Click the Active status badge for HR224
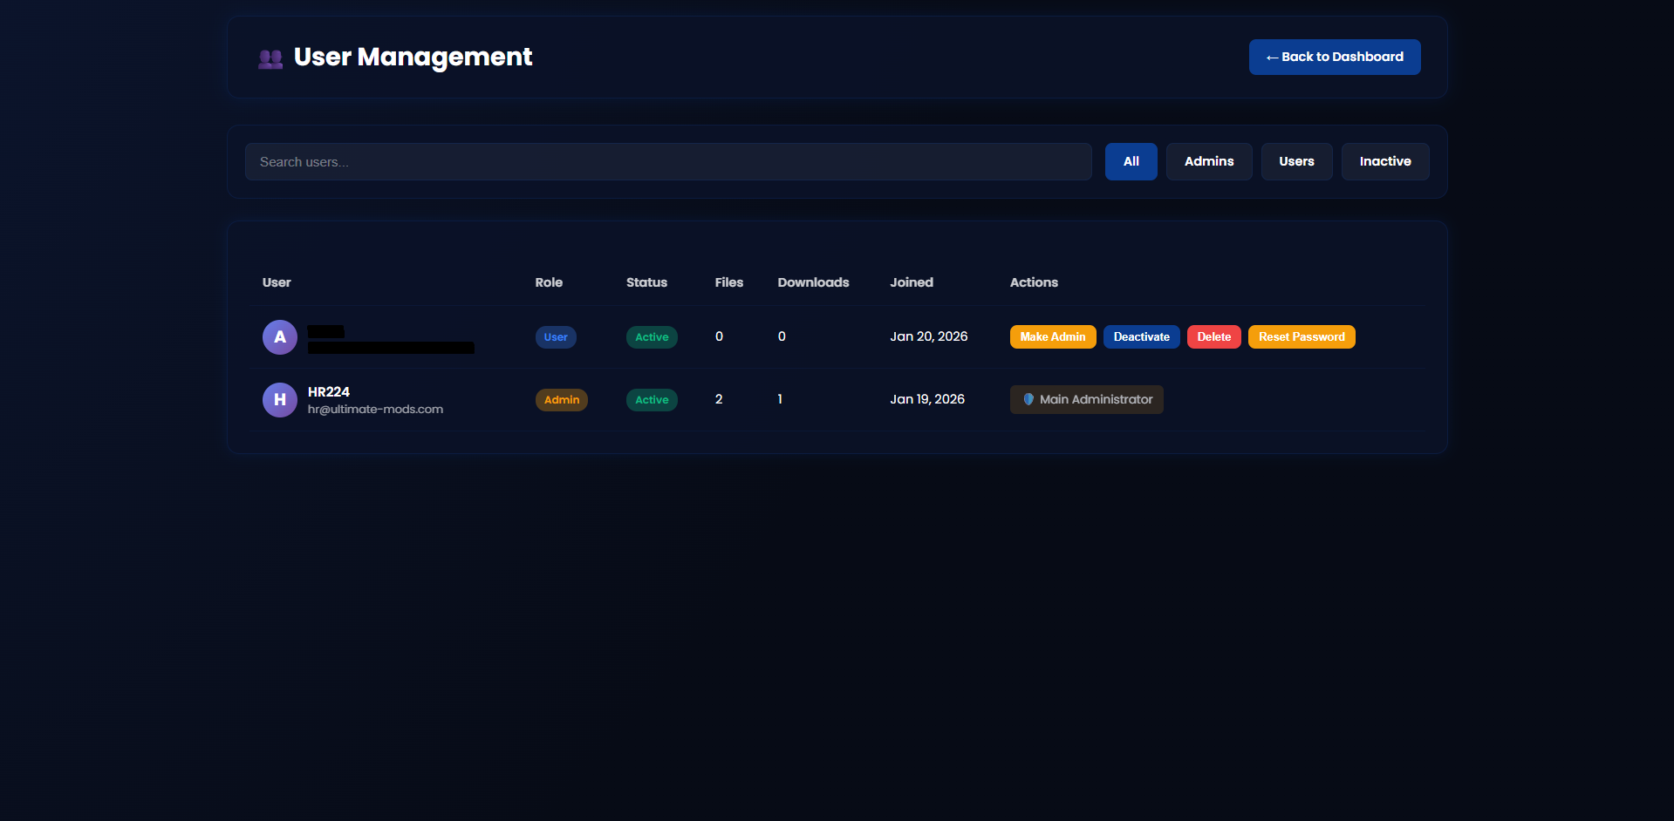 [652, 400]
